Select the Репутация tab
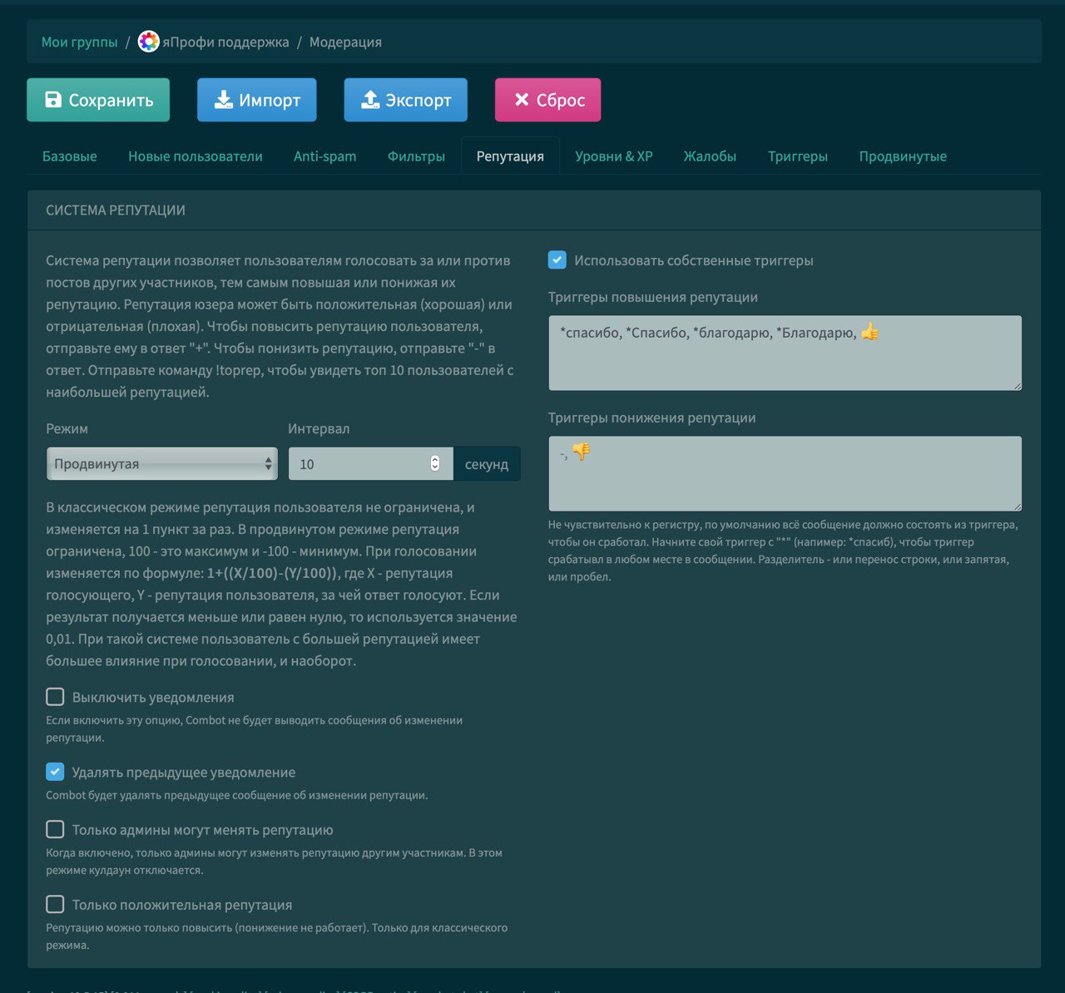Screen dimensions: 1065x993 (x=510, y=156)
